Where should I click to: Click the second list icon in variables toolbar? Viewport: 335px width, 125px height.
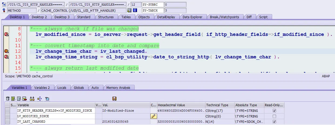[x=19, y=99]
